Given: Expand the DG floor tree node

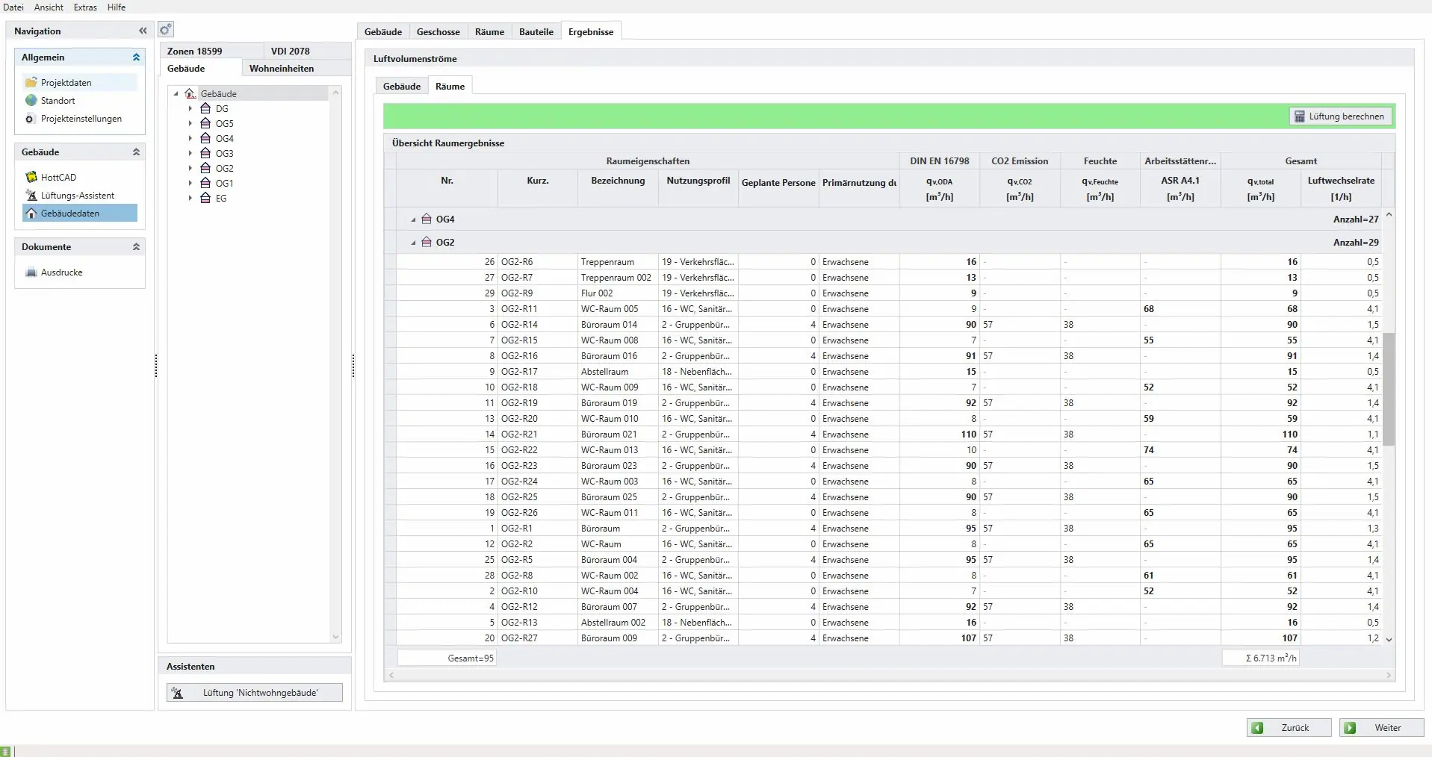Looking at the screenshot, I should 190,109.
